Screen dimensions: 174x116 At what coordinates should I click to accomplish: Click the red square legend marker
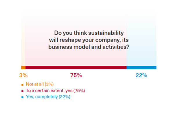pyautogui.click(x=22, y=91)
